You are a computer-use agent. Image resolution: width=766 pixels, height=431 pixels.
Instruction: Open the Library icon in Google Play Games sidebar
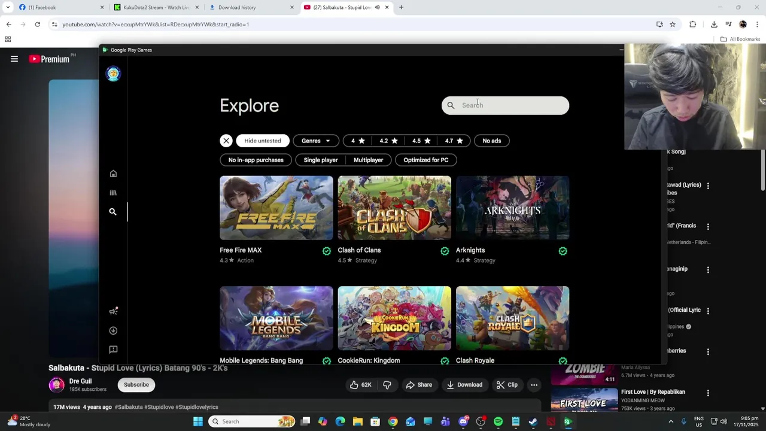coord(113,193)
